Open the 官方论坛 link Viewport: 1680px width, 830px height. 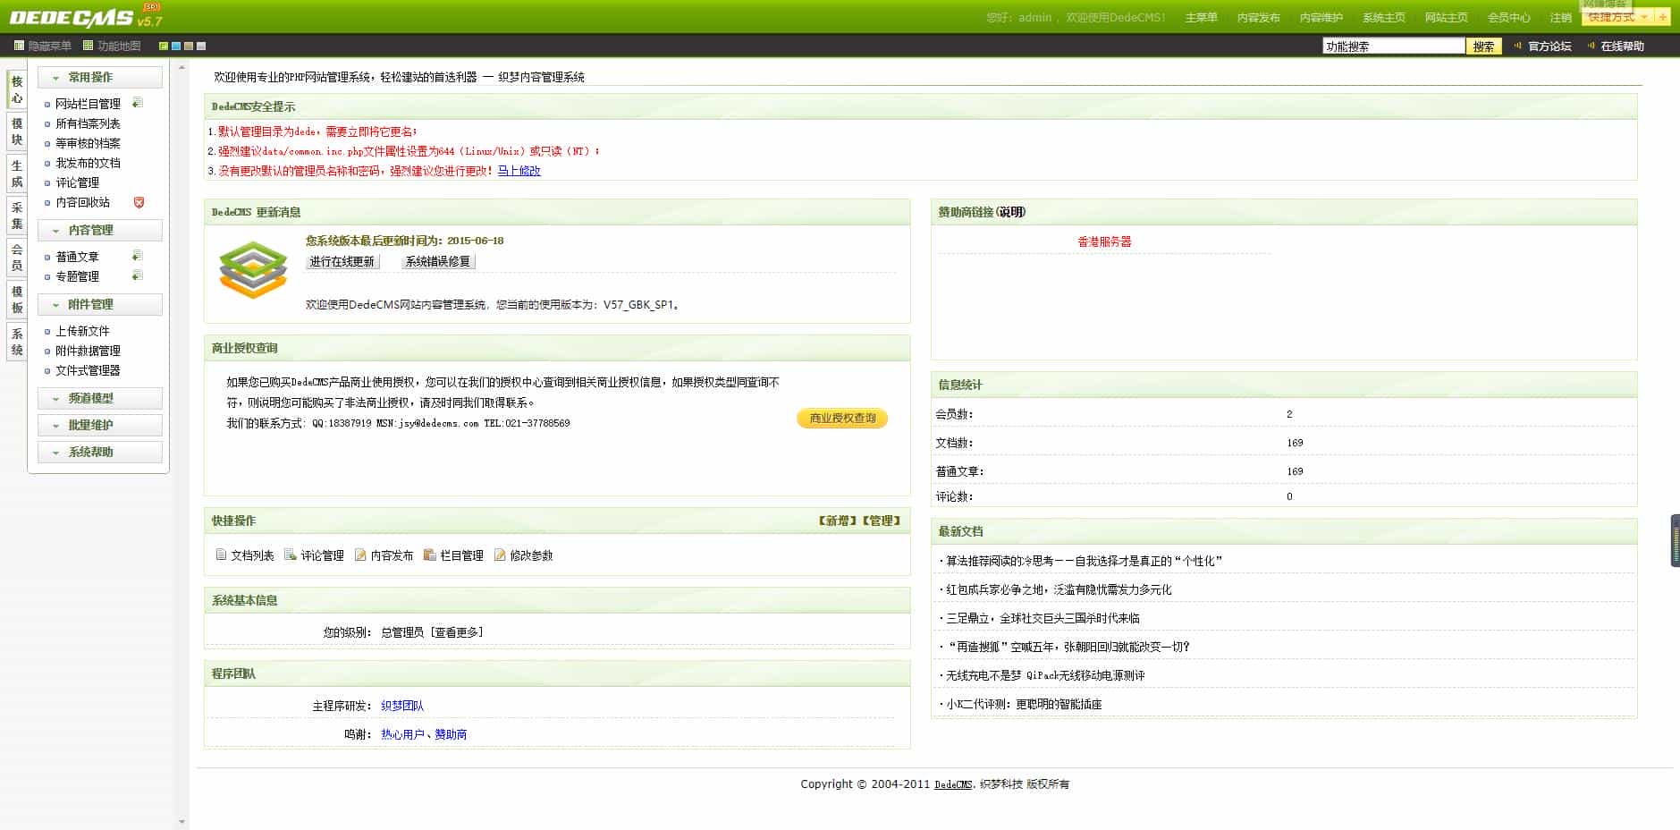1549,46
